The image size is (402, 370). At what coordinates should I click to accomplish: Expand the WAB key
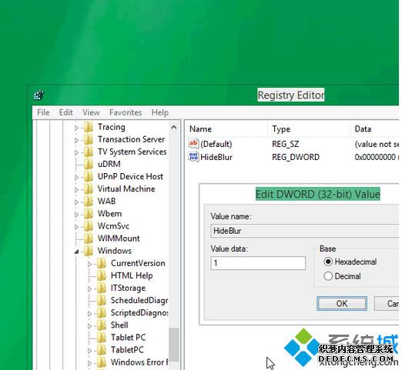tap(76, 202)
